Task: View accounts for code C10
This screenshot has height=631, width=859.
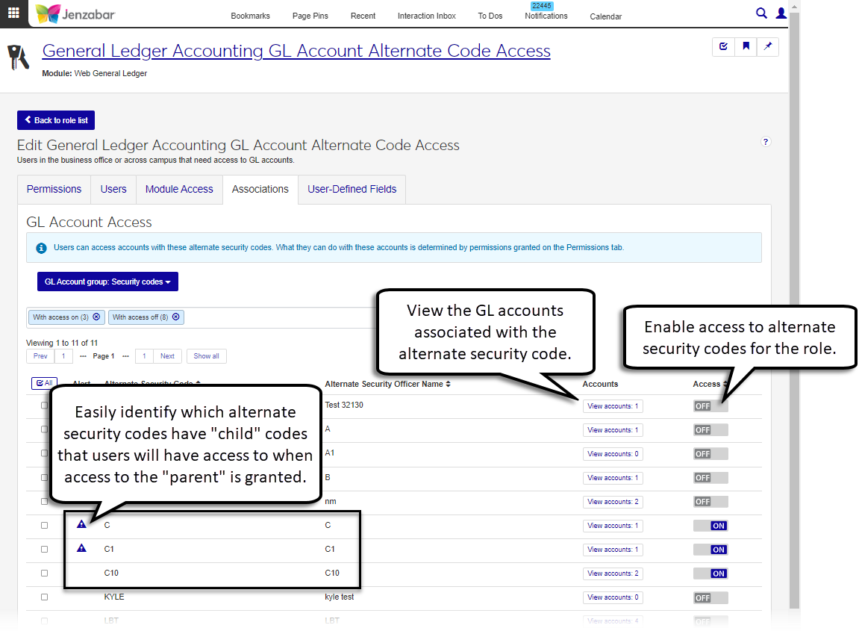Action: [613, 574]
